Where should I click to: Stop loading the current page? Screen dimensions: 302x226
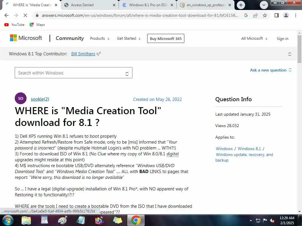(25, 15)
